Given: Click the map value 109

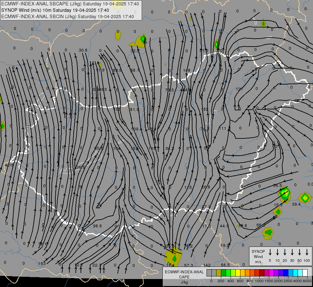Looking at the screenshot, I should (x=135, y=129).
